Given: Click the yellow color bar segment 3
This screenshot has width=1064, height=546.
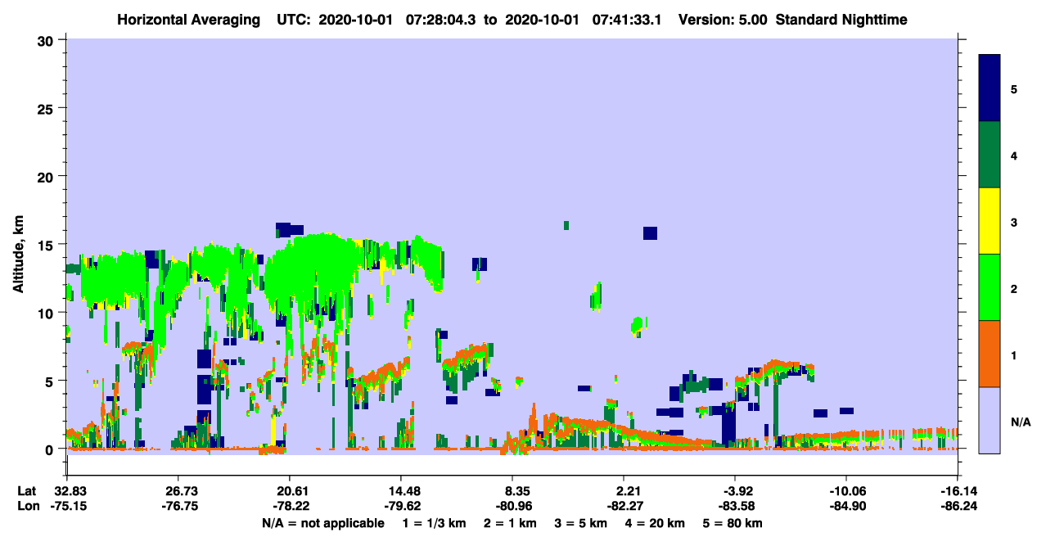Looking at the screenshot, I should pos(990,221).
